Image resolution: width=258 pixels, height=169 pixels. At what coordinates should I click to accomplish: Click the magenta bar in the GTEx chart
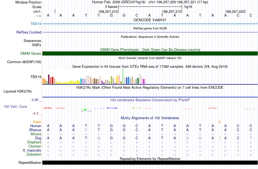(x=144, y=81)
